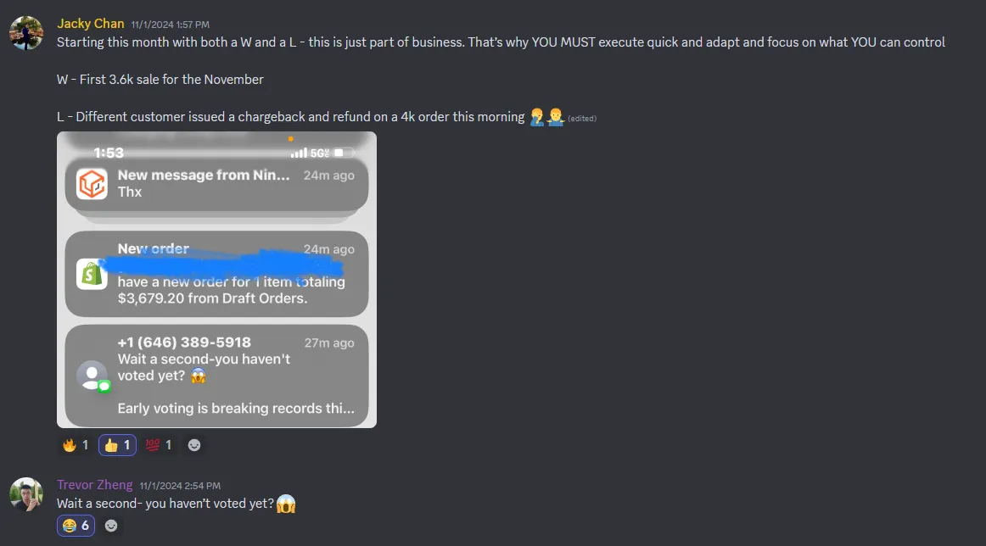Toggle the 100 emoji reaction

[159, 445]
